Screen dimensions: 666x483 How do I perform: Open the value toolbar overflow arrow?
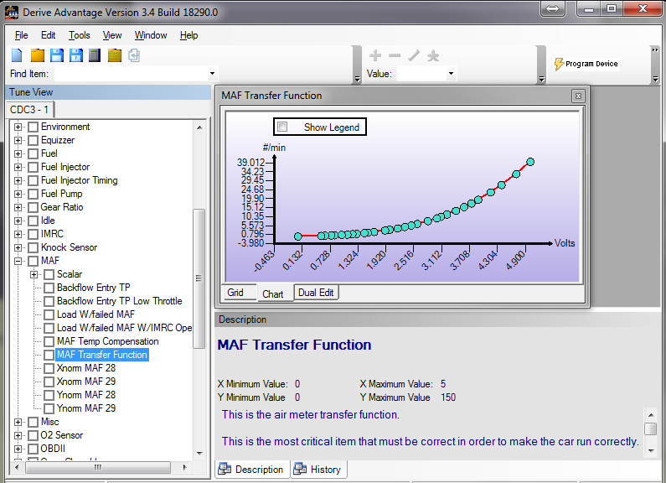tap(541, 79)
